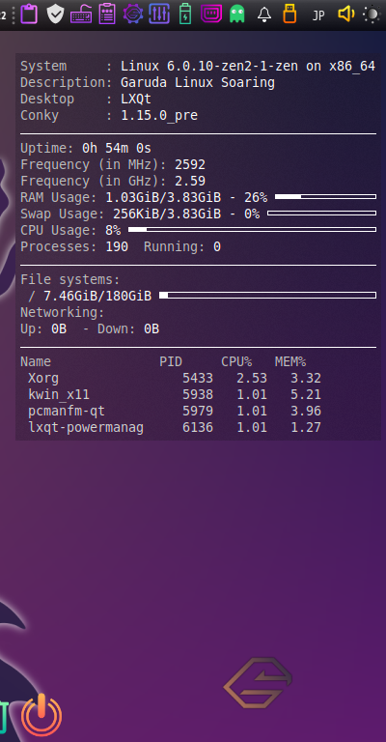Image resolution: width=386 pixels, height=742 pixels.
Task: Click the 'PID' column header
Action: coord(171,361)
